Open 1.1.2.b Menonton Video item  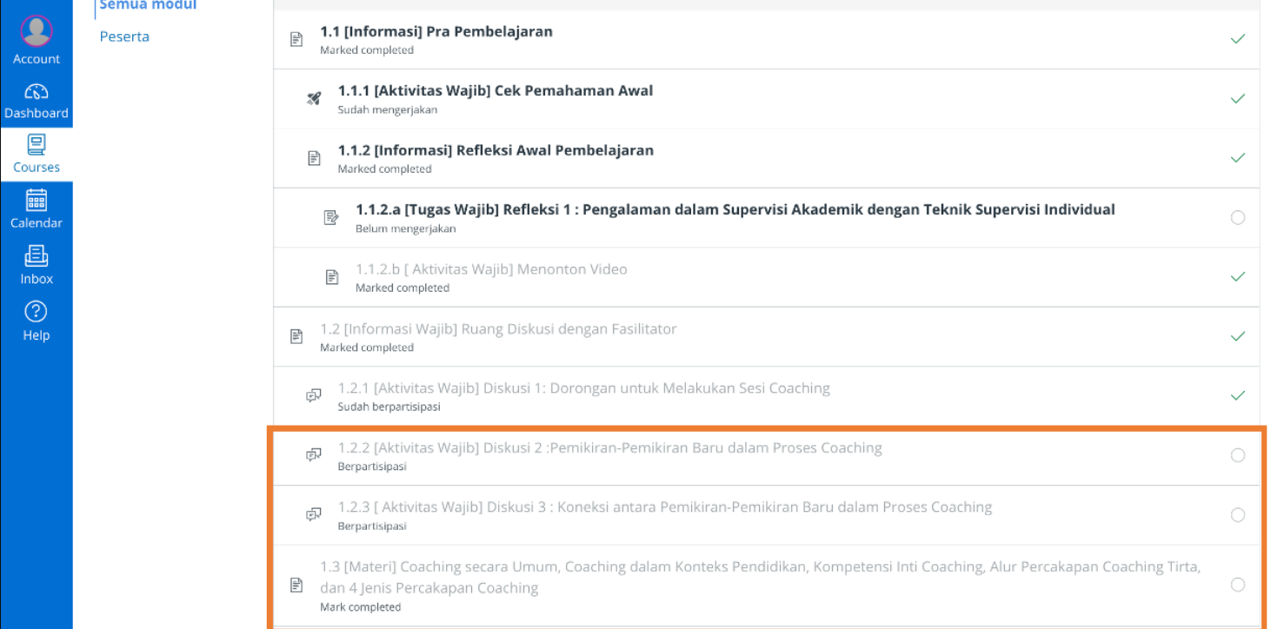[x=491, y=269]
